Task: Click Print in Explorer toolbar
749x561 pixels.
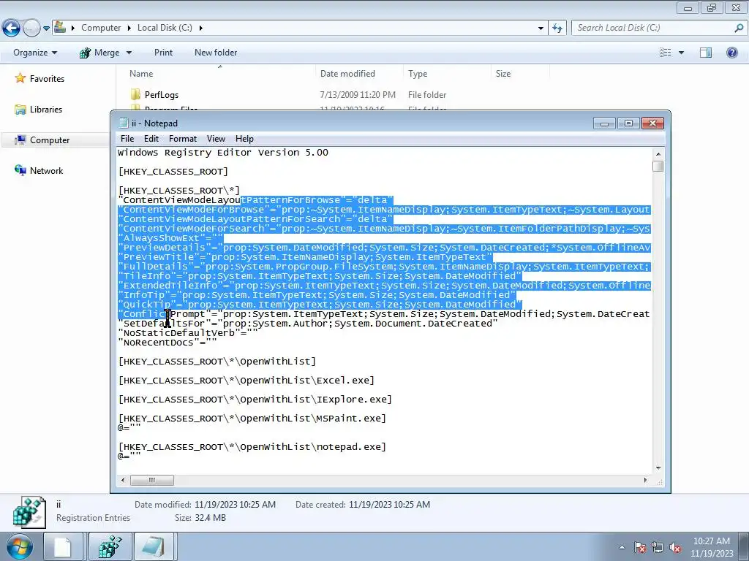Action: point(163,53)
